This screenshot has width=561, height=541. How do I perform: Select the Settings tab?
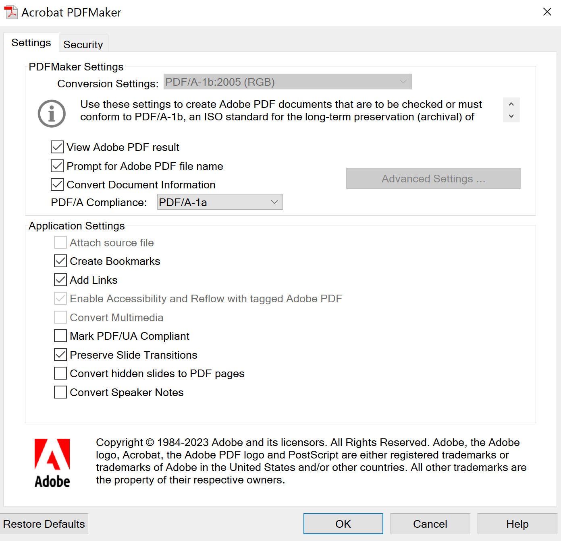[31, 42]
